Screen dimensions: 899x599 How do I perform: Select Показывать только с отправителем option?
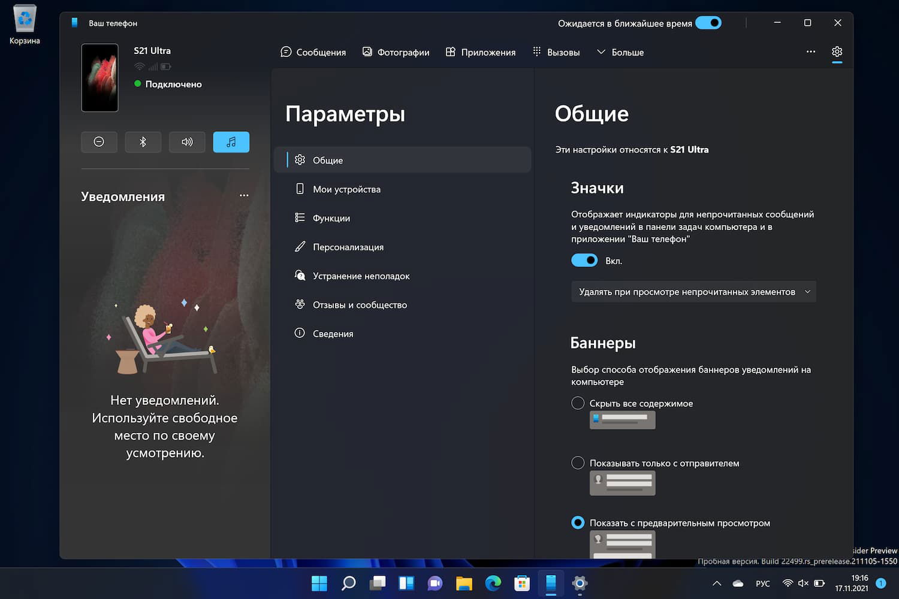click(x=578, y=463)
